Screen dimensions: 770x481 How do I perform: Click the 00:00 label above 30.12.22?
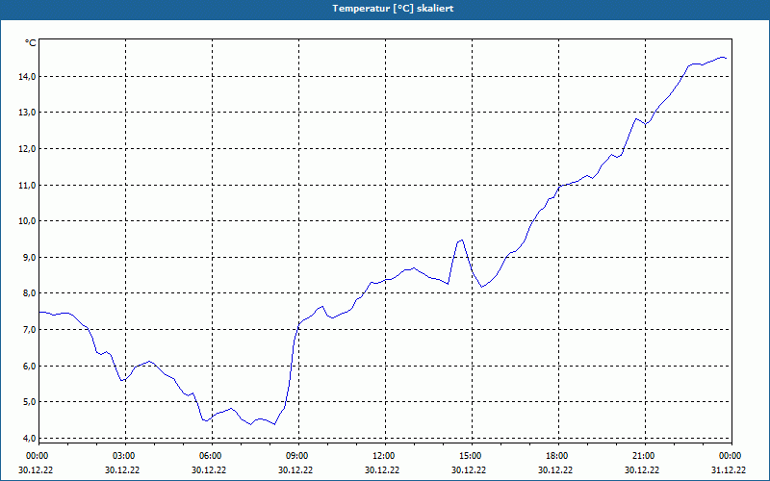click(x=37, y=456)
